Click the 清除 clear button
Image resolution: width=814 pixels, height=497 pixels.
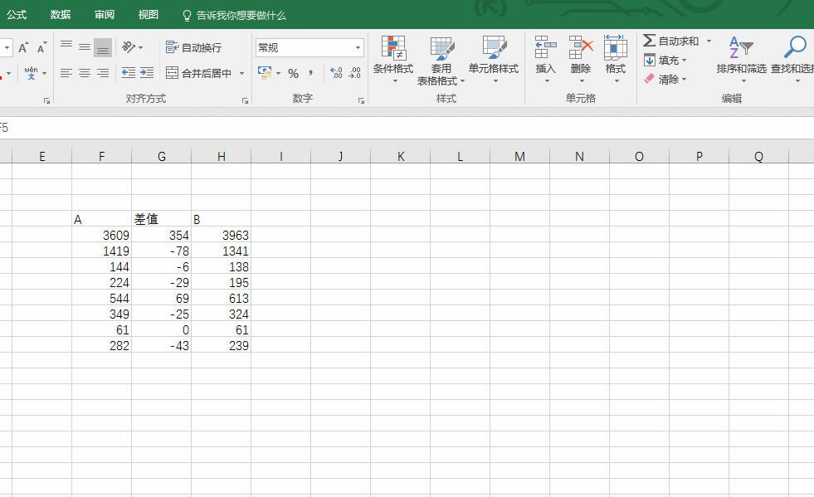point(667,80)
